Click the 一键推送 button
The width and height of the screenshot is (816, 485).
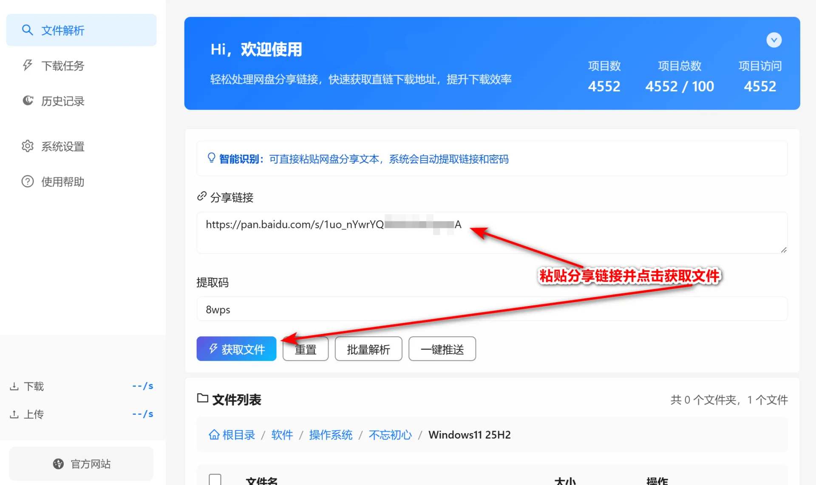click(442, 349)
